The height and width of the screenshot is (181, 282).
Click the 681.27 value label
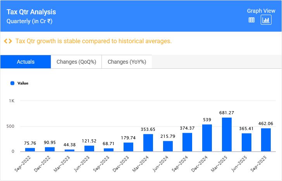[x=227, y=113]
